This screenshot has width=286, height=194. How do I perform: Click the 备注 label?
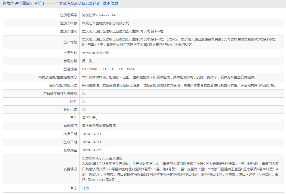(x=74, y=118)
